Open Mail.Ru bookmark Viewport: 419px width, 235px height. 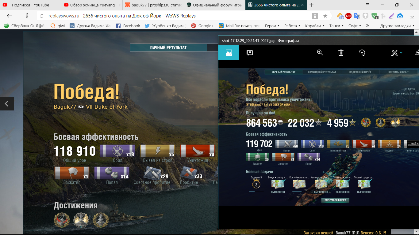(240, 26)
